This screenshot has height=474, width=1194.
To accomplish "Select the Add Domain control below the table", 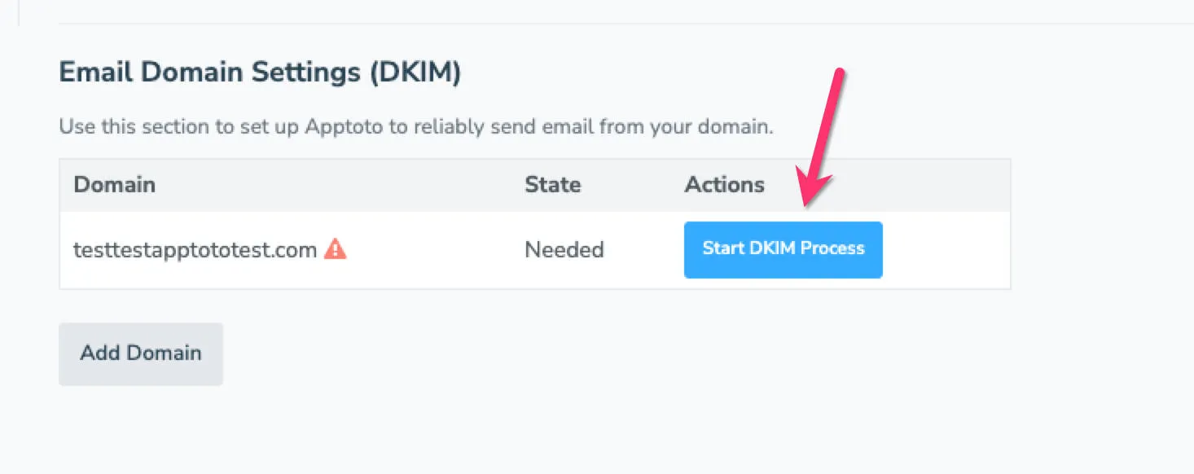I will pos(140,353).
